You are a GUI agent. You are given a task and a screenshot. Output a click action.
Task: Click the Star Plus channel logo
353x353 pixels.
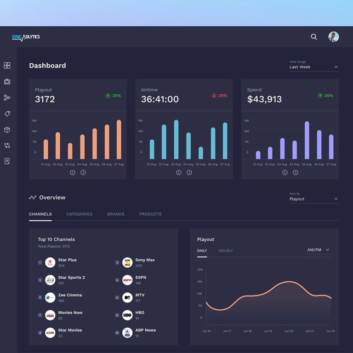(x=50, y=262)
